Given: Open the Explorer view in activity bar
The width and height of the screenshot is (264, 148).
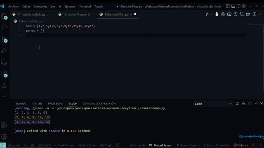Looking at the screenshot, I should point(4,16).
